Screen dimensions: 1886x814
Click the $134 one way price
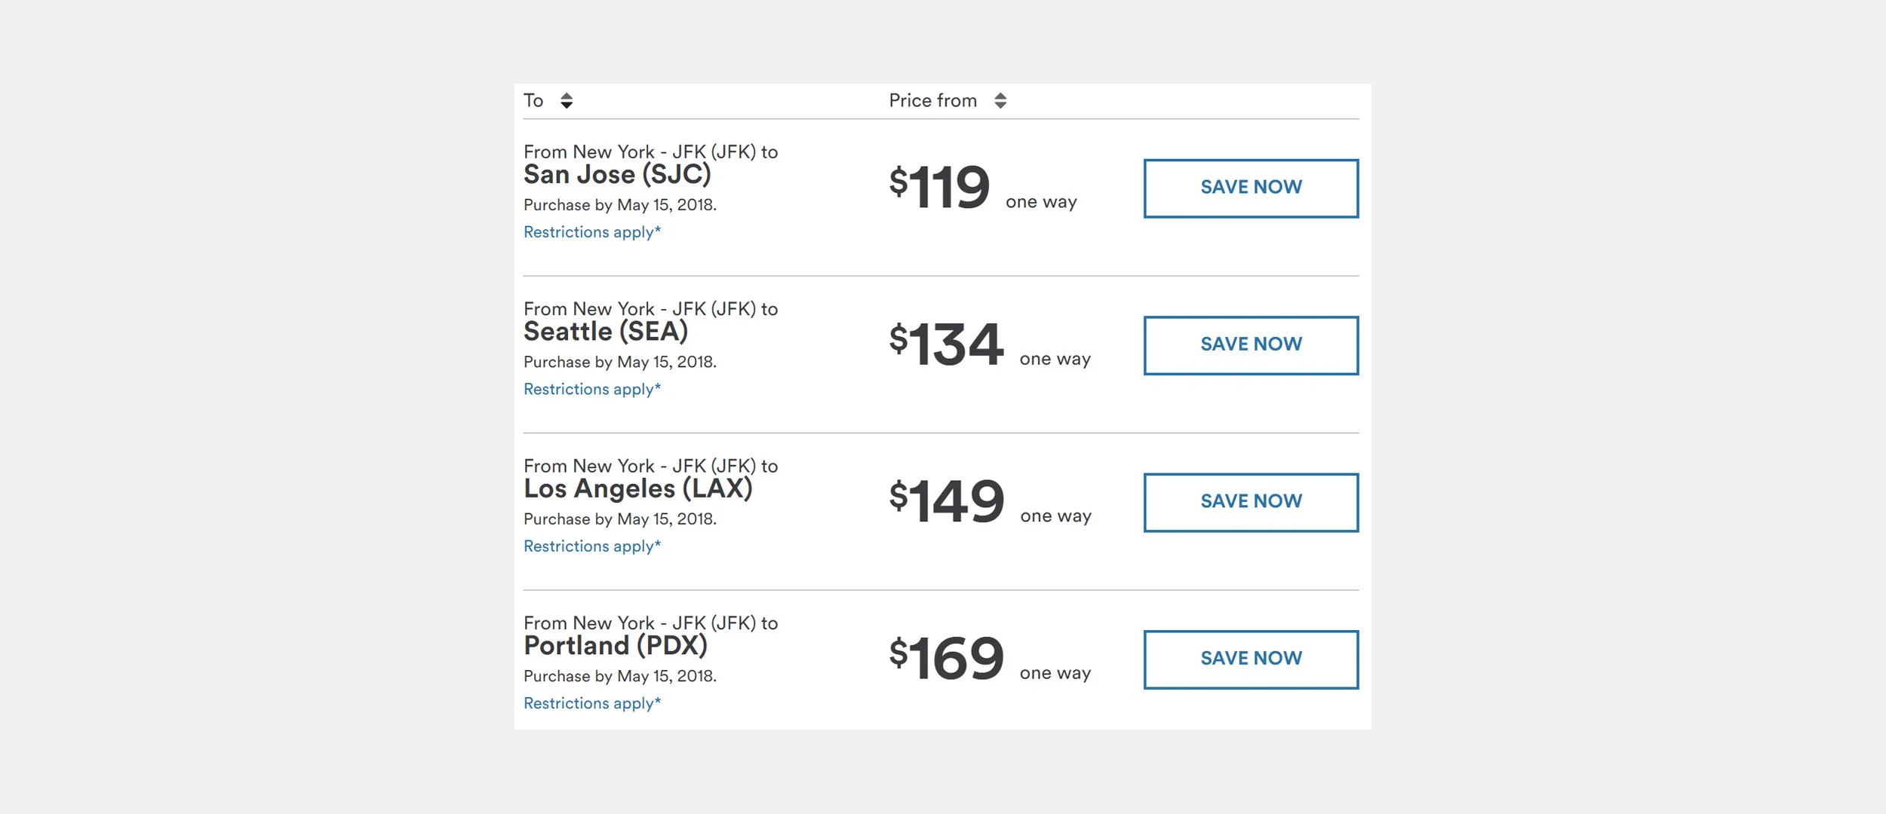[x=947, y=344]
